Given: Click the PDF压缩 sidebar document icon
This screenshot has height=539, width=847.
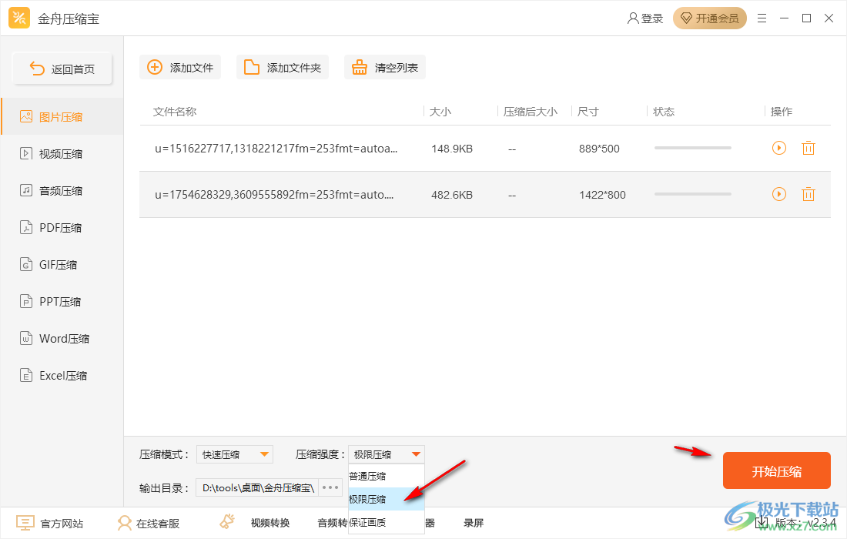Looking at the screenshot, I should tap(26, 227).
